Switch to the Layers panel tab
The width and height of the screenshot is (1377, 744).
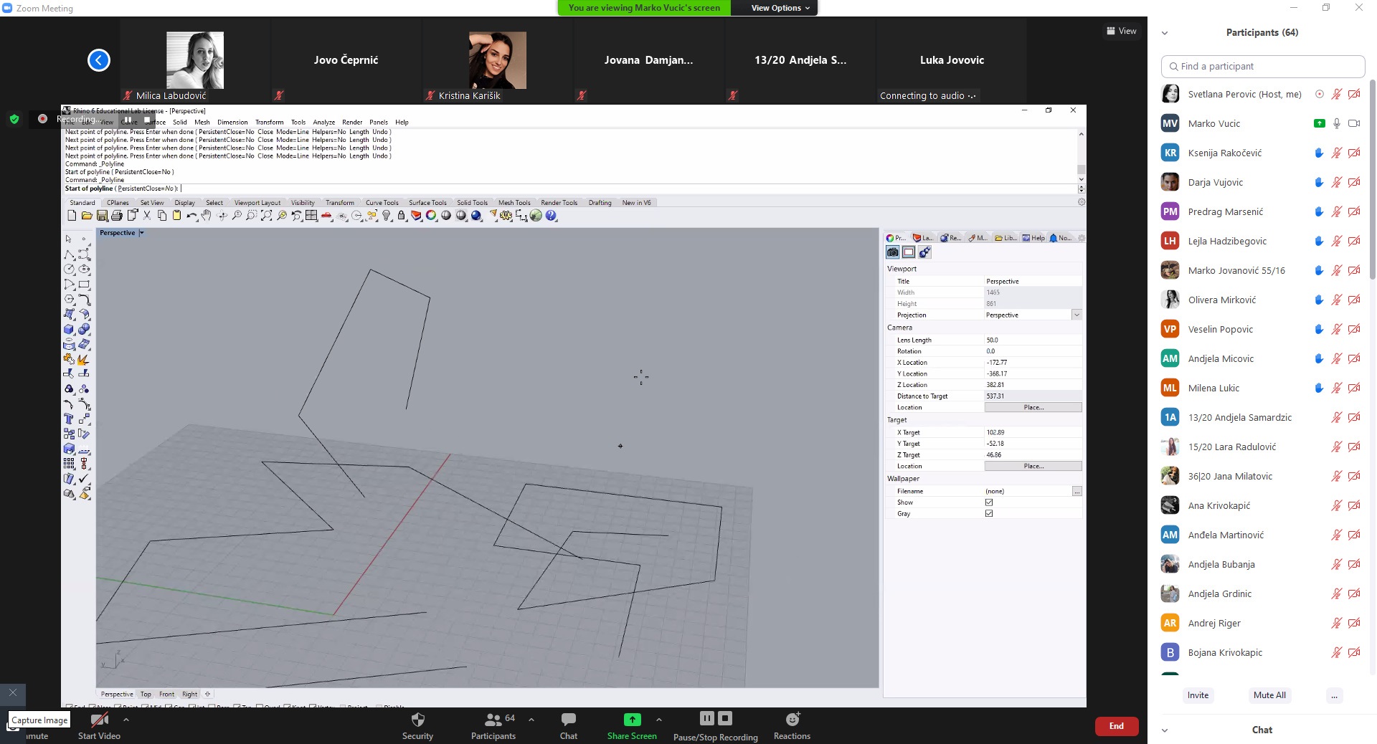click(x=922, y=238)
